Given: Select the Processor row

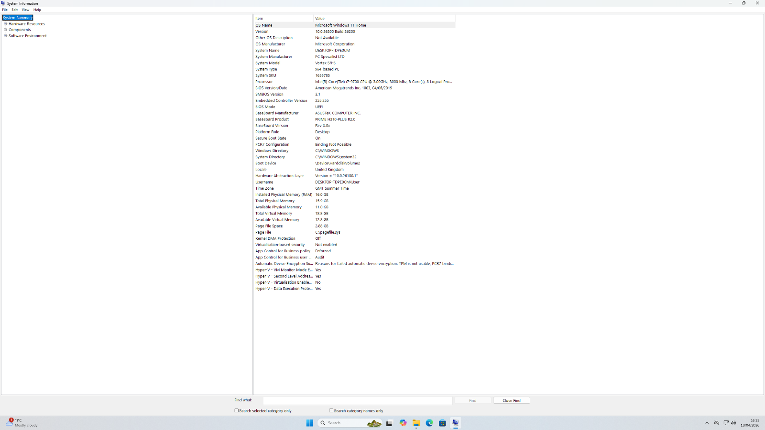Looking at the screenshot, I should tap(354, 82).
